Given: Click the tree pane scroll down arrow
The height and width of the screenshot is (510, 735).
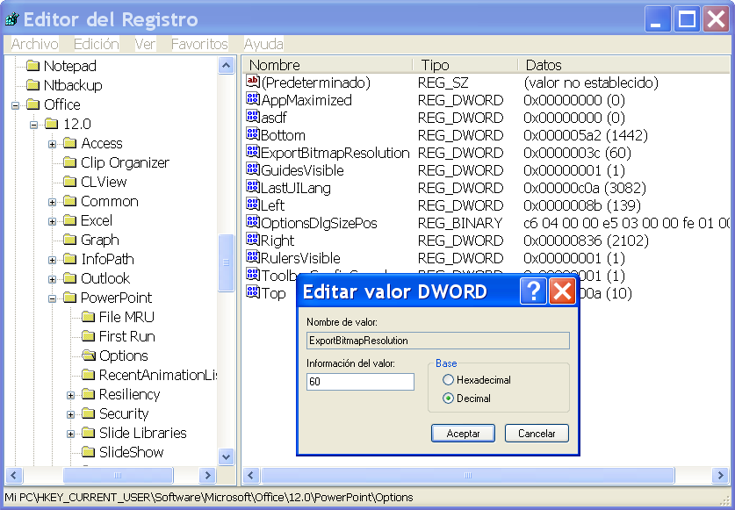Looking at the screenshot, I should click(x=227, y=456).
